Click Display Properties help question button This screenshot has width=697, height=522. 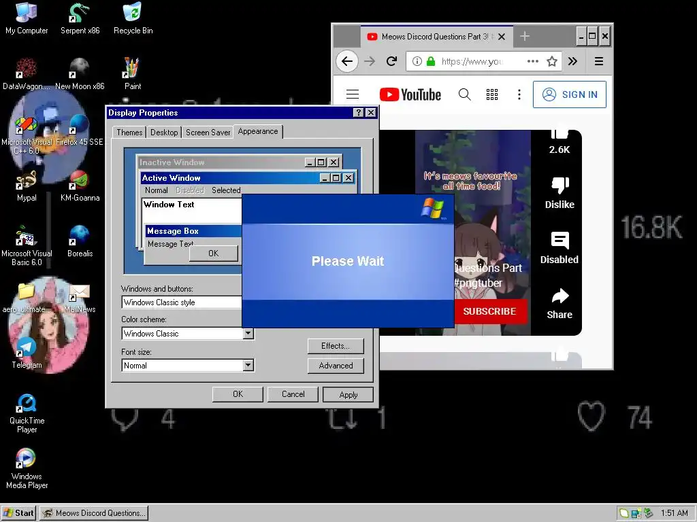[x=358, y=113]
